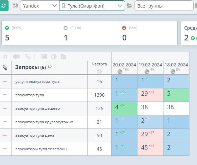Viewport: 197px width, 165px height.
Task: Click dash icon in эвакуатор тула цена row
Action: [5, 135]
